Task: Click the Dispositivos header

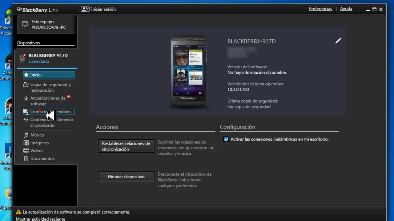Action: coord(29,43)
